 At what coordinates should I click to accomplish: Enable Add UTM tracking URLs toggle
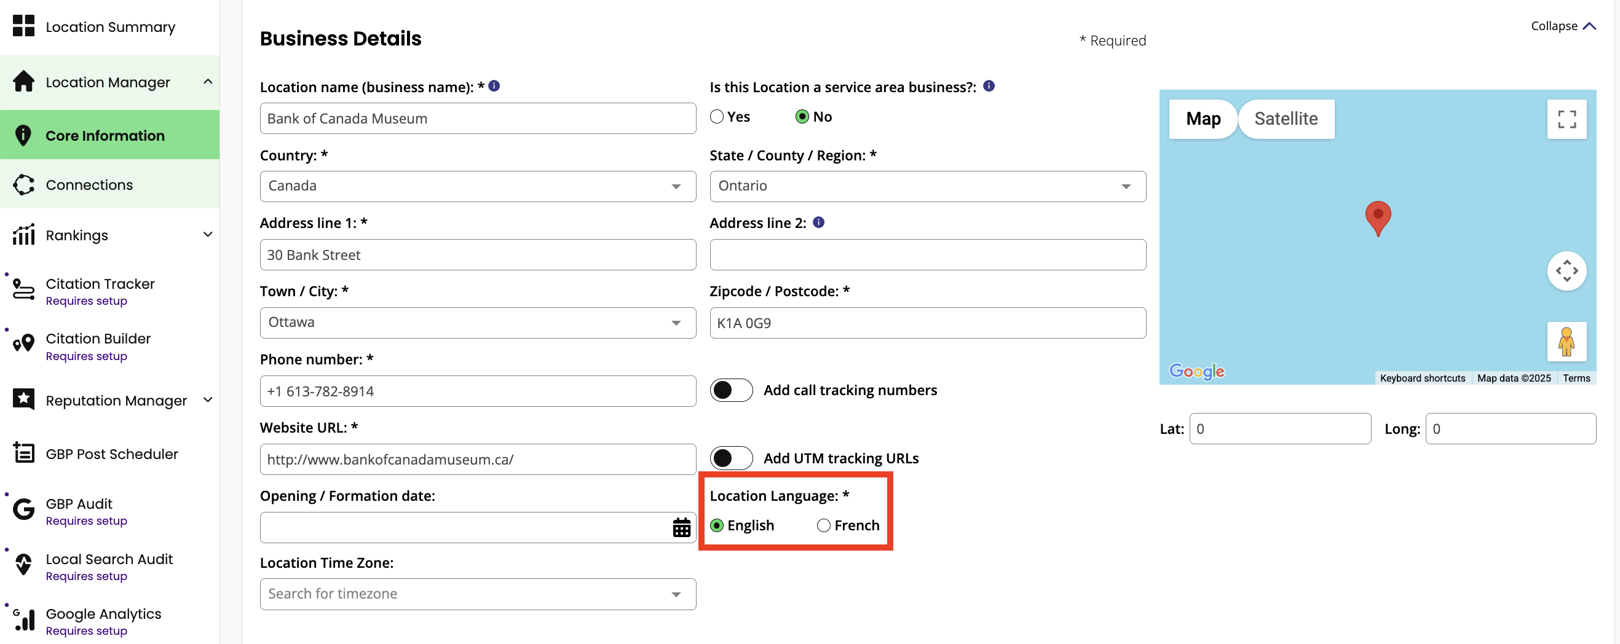tap(732, 458)
